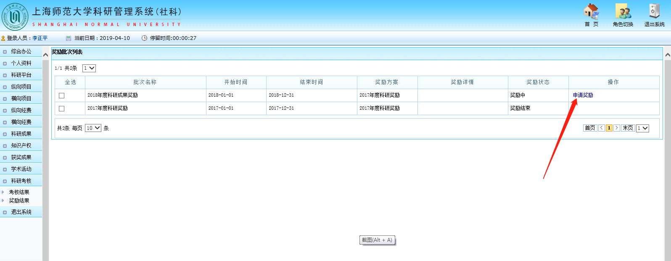
Task: Open the role switch icon
Action: [623, 12]
